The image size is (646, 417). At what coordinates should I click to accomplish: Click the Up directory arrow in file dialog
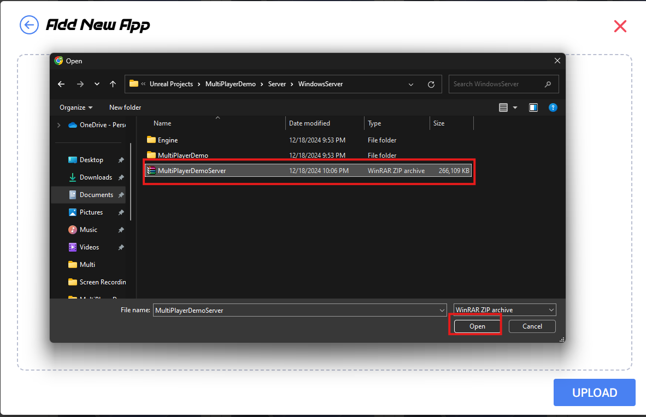click(x=113, y=84)
